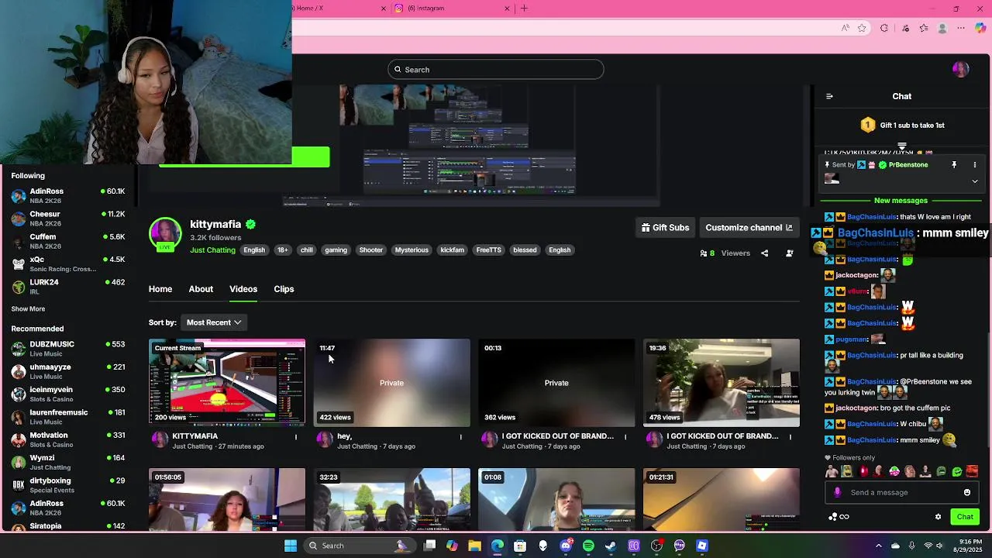Click the user settings icon beside share
Screen dimensions: 992x558
[x=790, y=253]
